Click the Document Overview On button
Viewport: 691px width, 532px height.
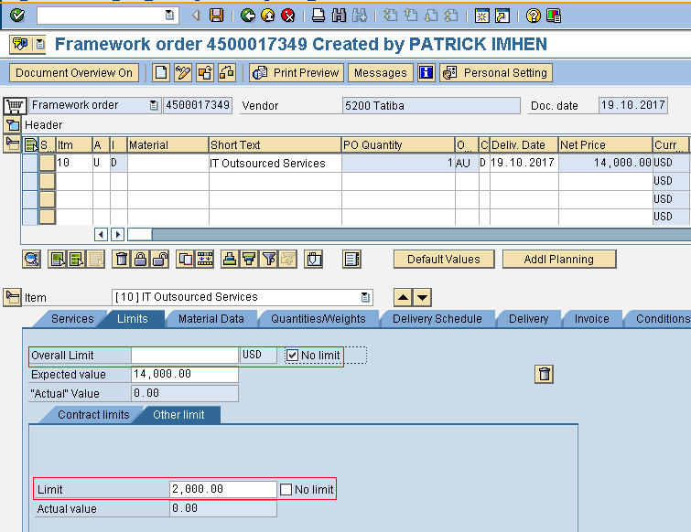click(74, 72)
